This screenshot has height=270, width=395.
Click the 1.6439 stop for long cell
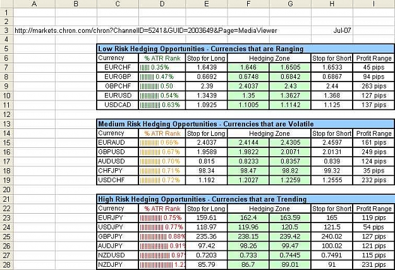tap(207, 67)
